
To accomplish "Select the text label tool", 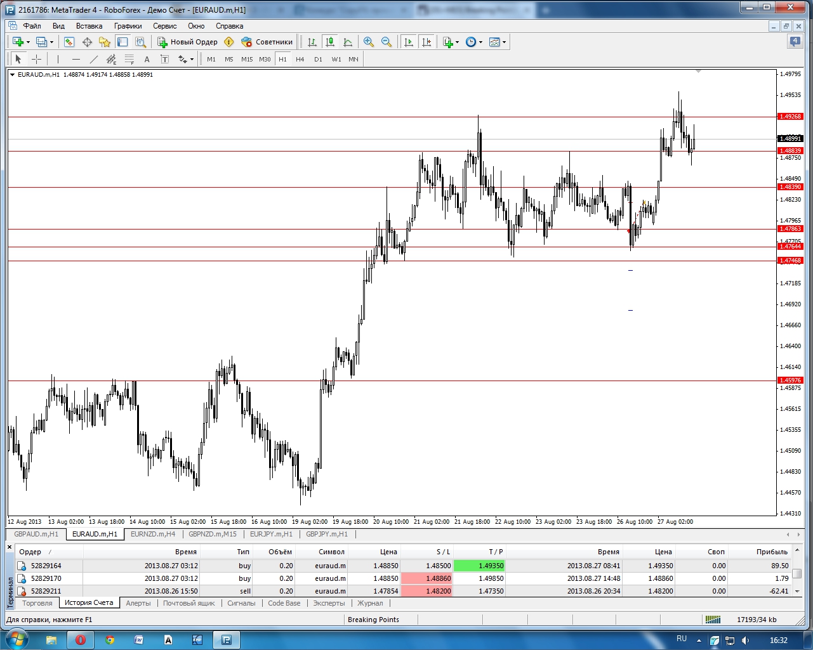I will tap(164, 59).
